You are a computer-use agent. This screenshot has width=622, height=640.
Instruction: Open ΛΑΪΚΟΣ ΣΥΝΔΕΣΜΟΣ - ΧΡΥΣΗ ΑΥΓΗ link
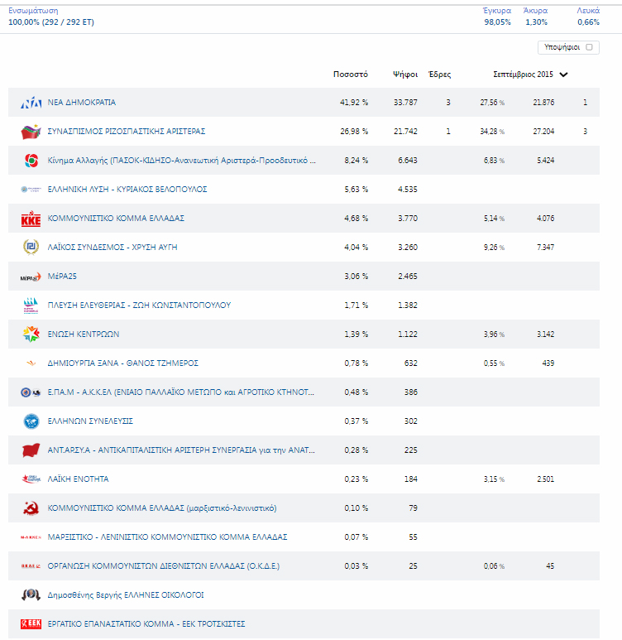click(112, 248)
